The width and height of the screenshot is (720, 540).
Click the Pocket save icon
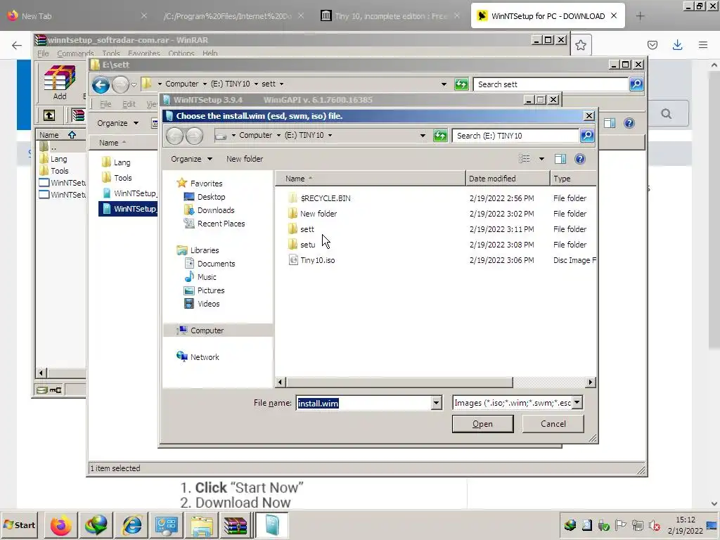coord(652,44)
